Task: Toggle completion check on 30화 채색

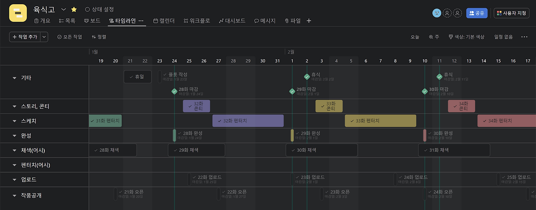Action: [x=293, y=150]
